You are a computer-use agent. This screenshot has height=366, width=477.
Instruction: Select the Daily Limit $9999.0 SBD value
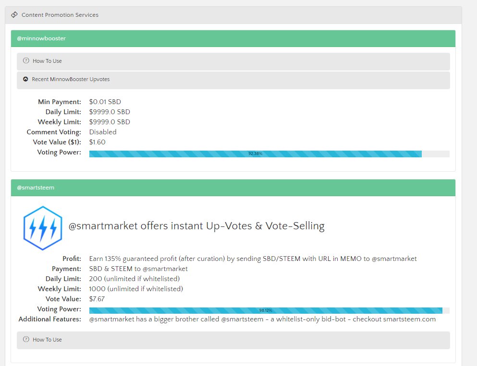pyautogui.click(x=110, y=112)
